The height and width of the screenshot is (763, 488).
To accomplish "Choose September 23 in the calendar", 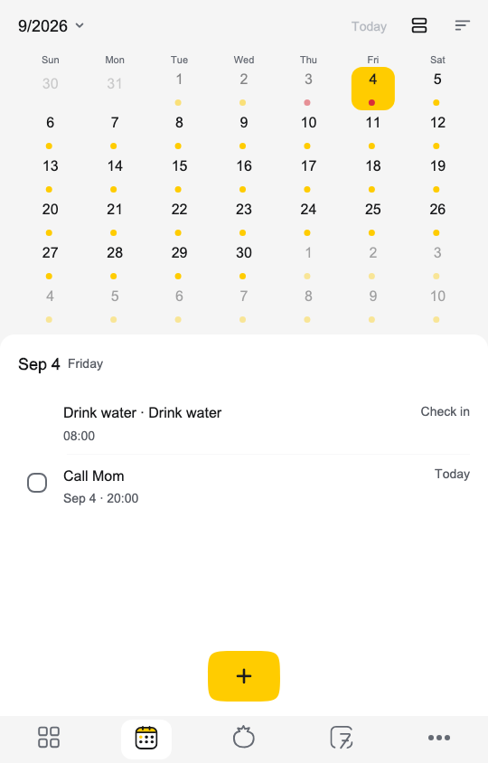I will pyautogui.click(x=244, y=216).
